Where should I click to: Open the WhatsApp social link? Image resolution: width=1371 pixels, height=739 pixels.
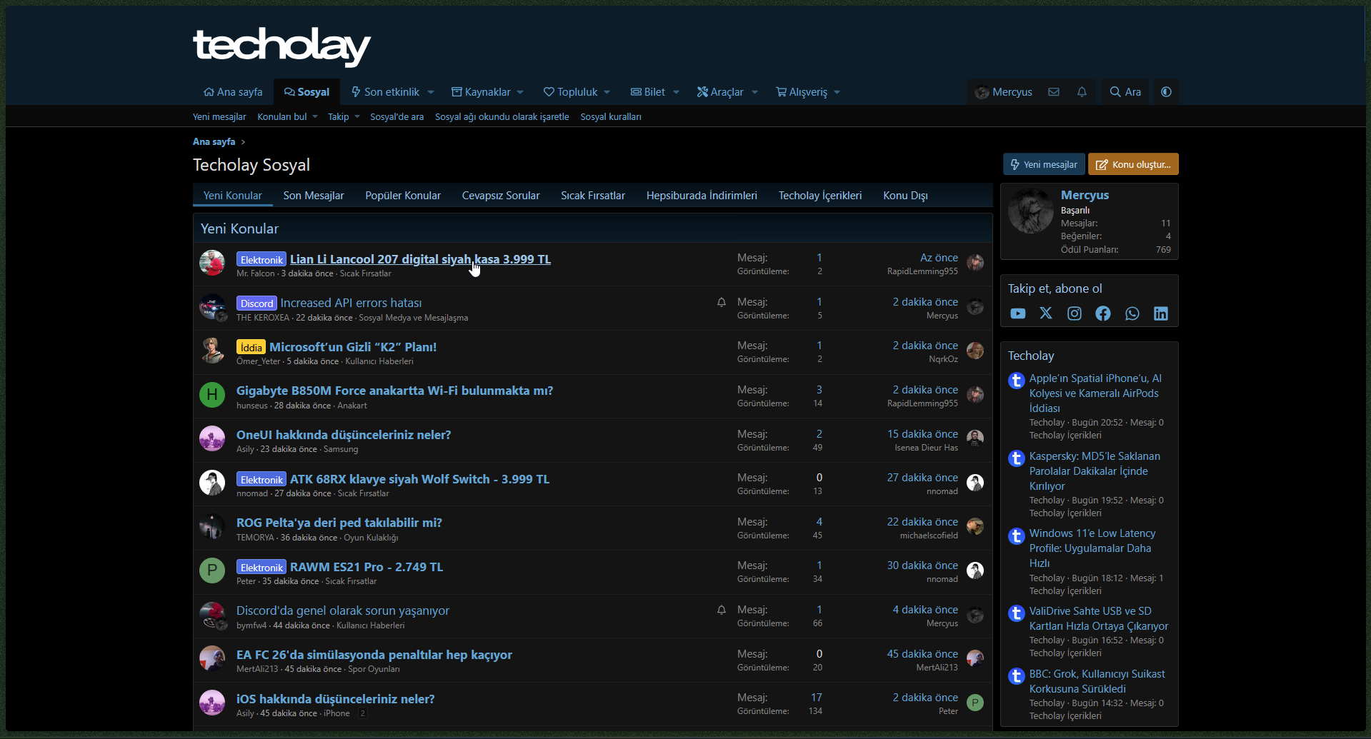click(1132, 313)
